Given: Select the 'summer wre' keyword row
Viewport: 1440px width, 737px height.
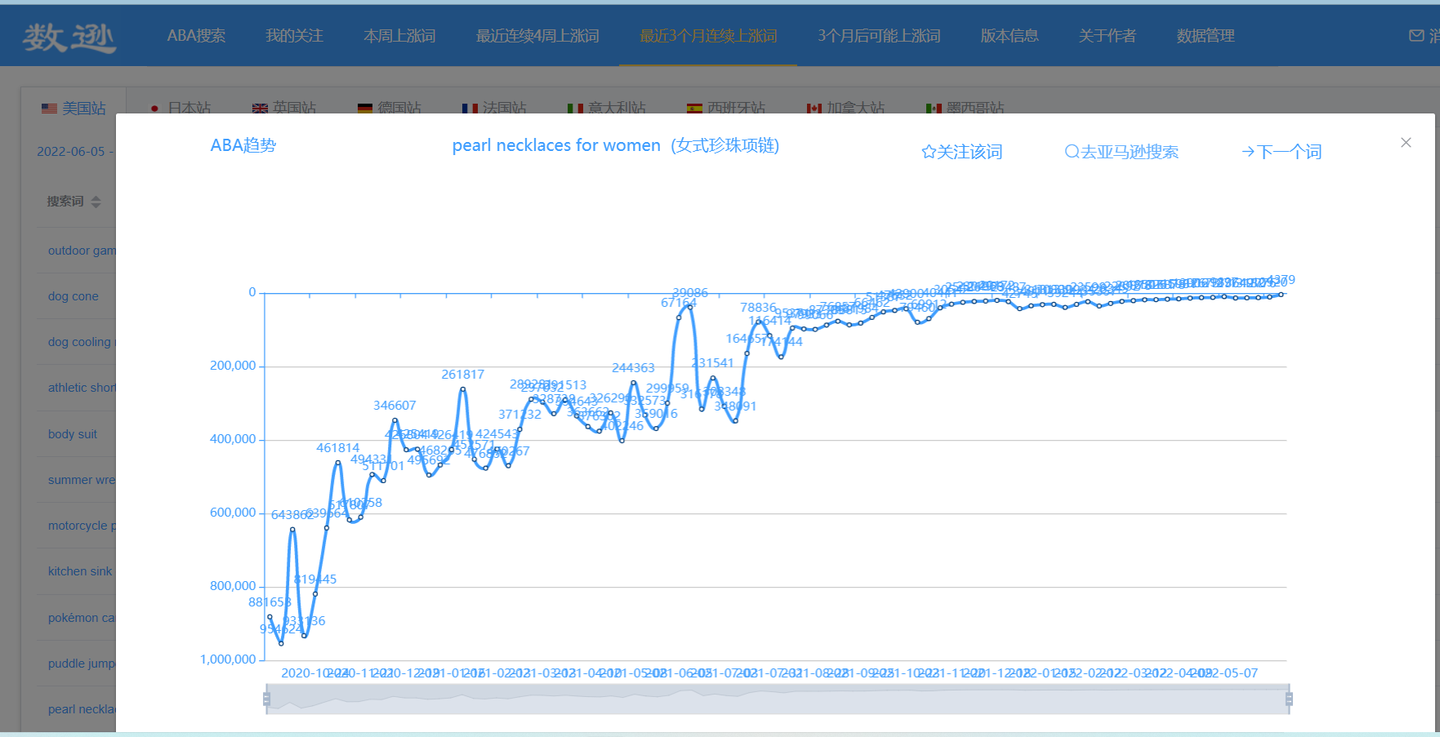Looking at the screenshot, I should point(82,480).
